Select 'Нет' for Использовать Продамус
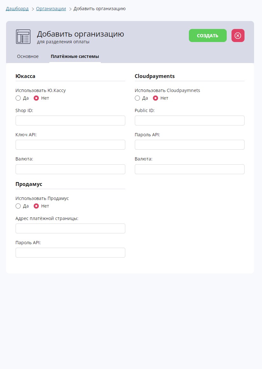Viewport: 262px width, 369px height. 36,206
